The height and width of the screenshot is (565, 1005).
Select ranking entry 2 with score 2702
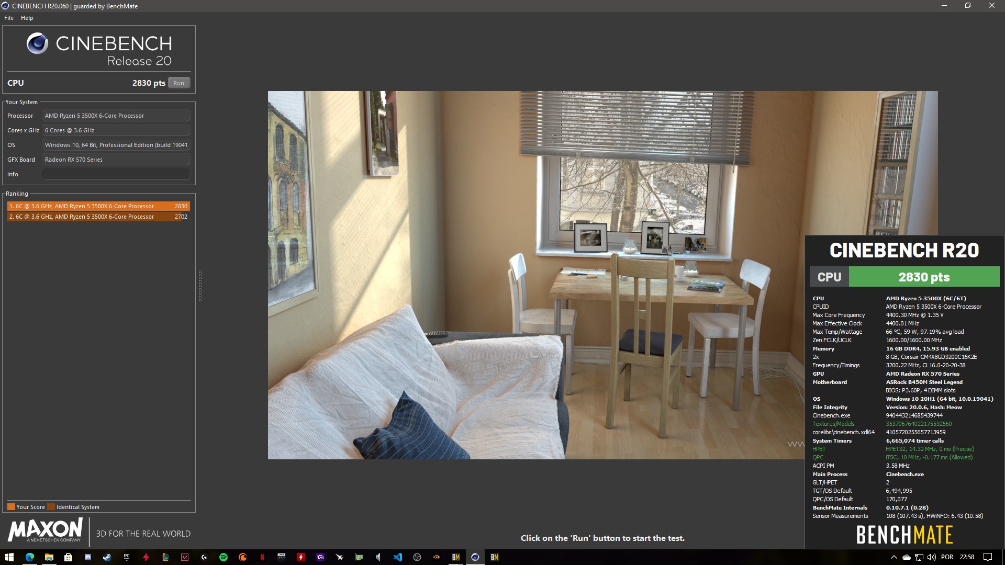pos(98,217)
